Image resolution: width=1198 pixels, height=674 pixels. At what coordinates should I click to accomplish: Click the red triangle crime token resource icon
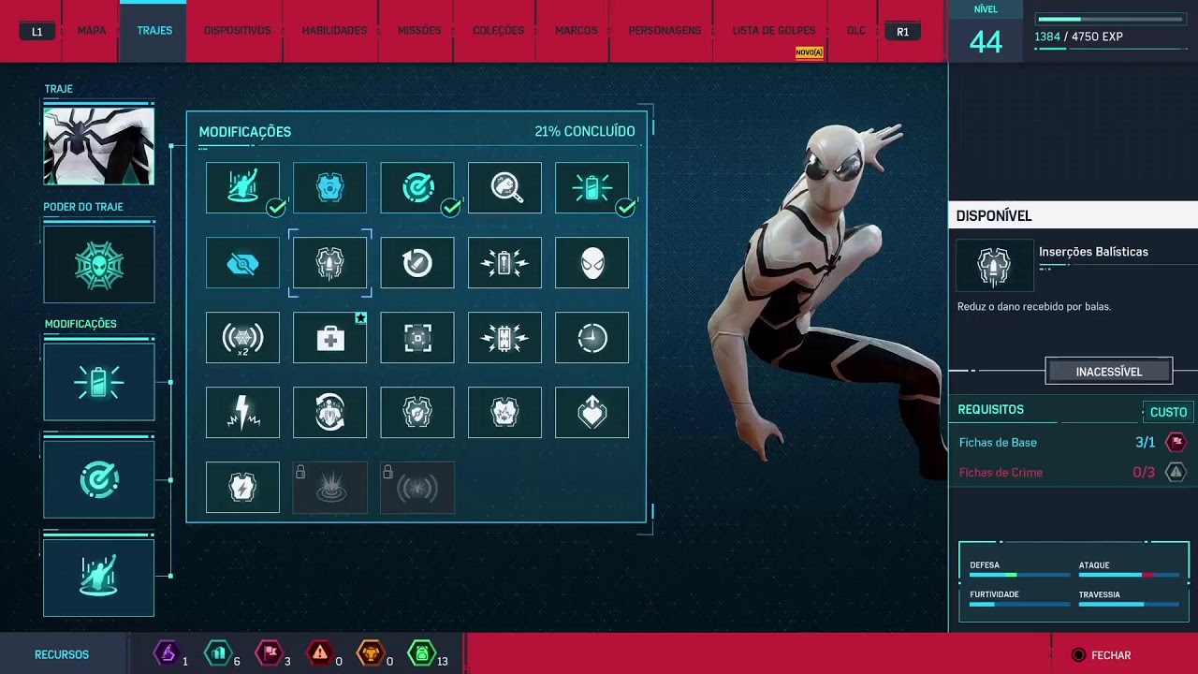tap(320, 652)
